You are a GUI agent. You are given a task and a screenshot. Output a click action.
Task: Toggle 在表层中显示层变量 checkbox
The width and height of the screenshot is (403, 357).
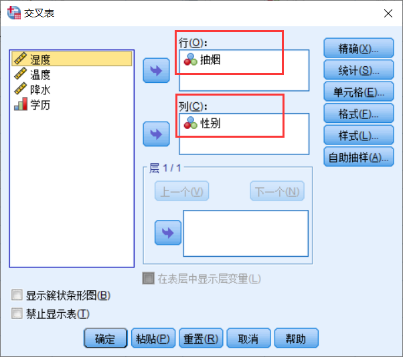tap(149, 279)
